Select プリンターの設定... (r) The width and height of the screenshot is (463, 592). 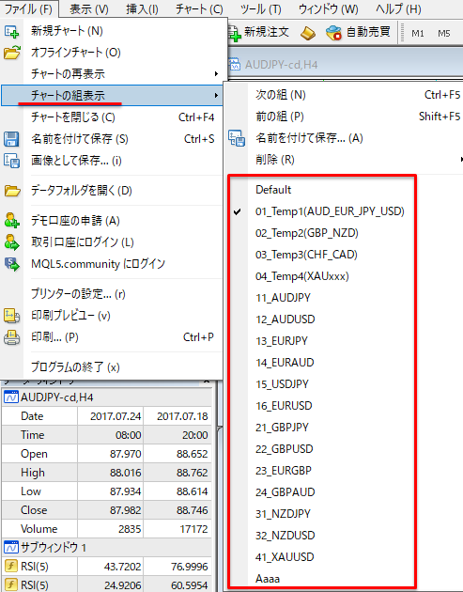[112, 294]
